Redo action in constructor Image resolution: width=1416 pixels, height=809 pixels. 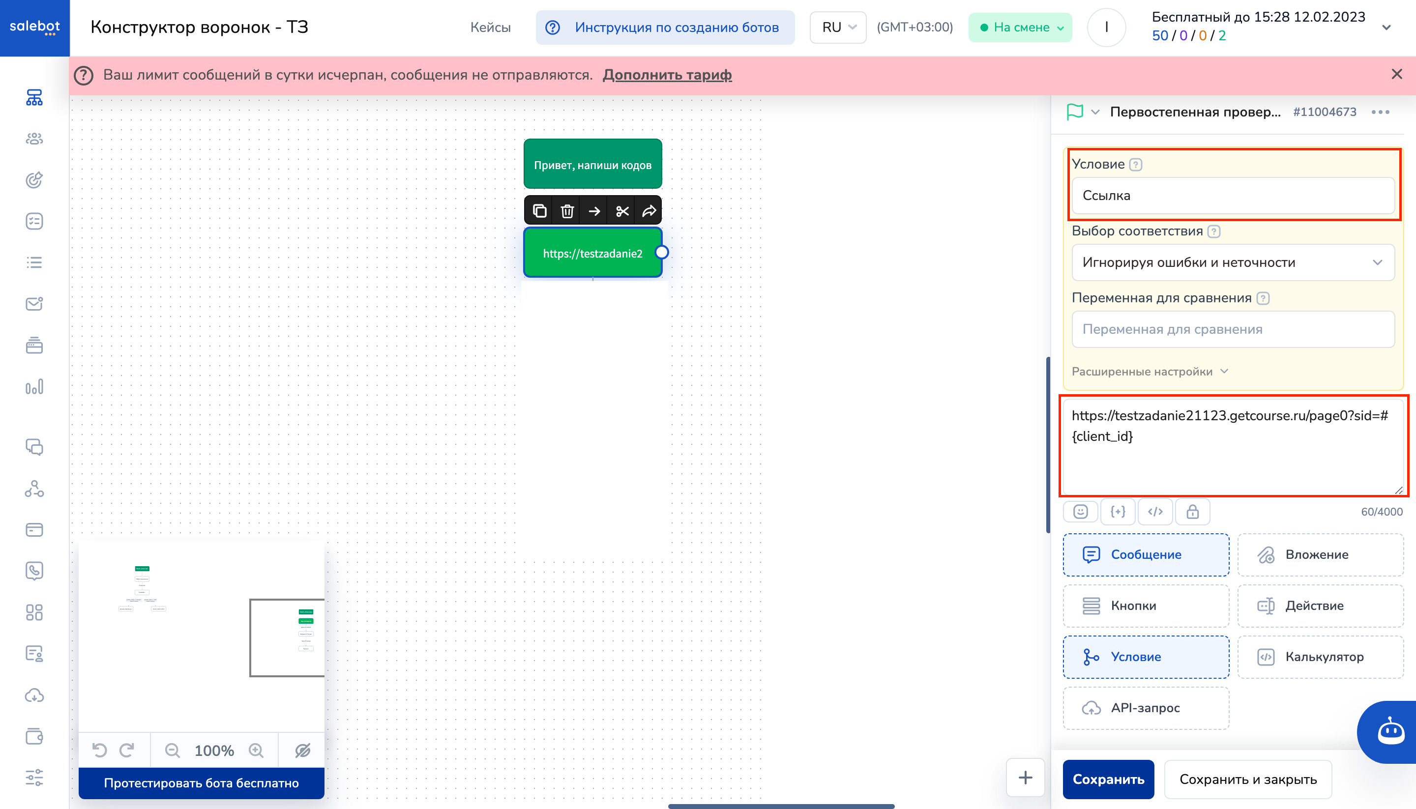point(127,751)
